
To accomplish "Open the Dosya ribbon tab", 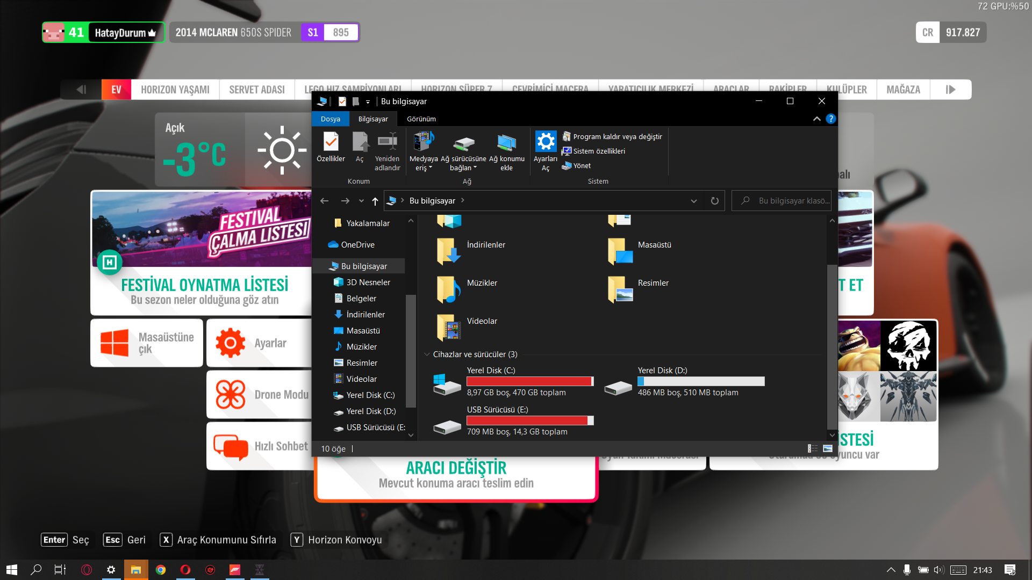I will (330, 119).
